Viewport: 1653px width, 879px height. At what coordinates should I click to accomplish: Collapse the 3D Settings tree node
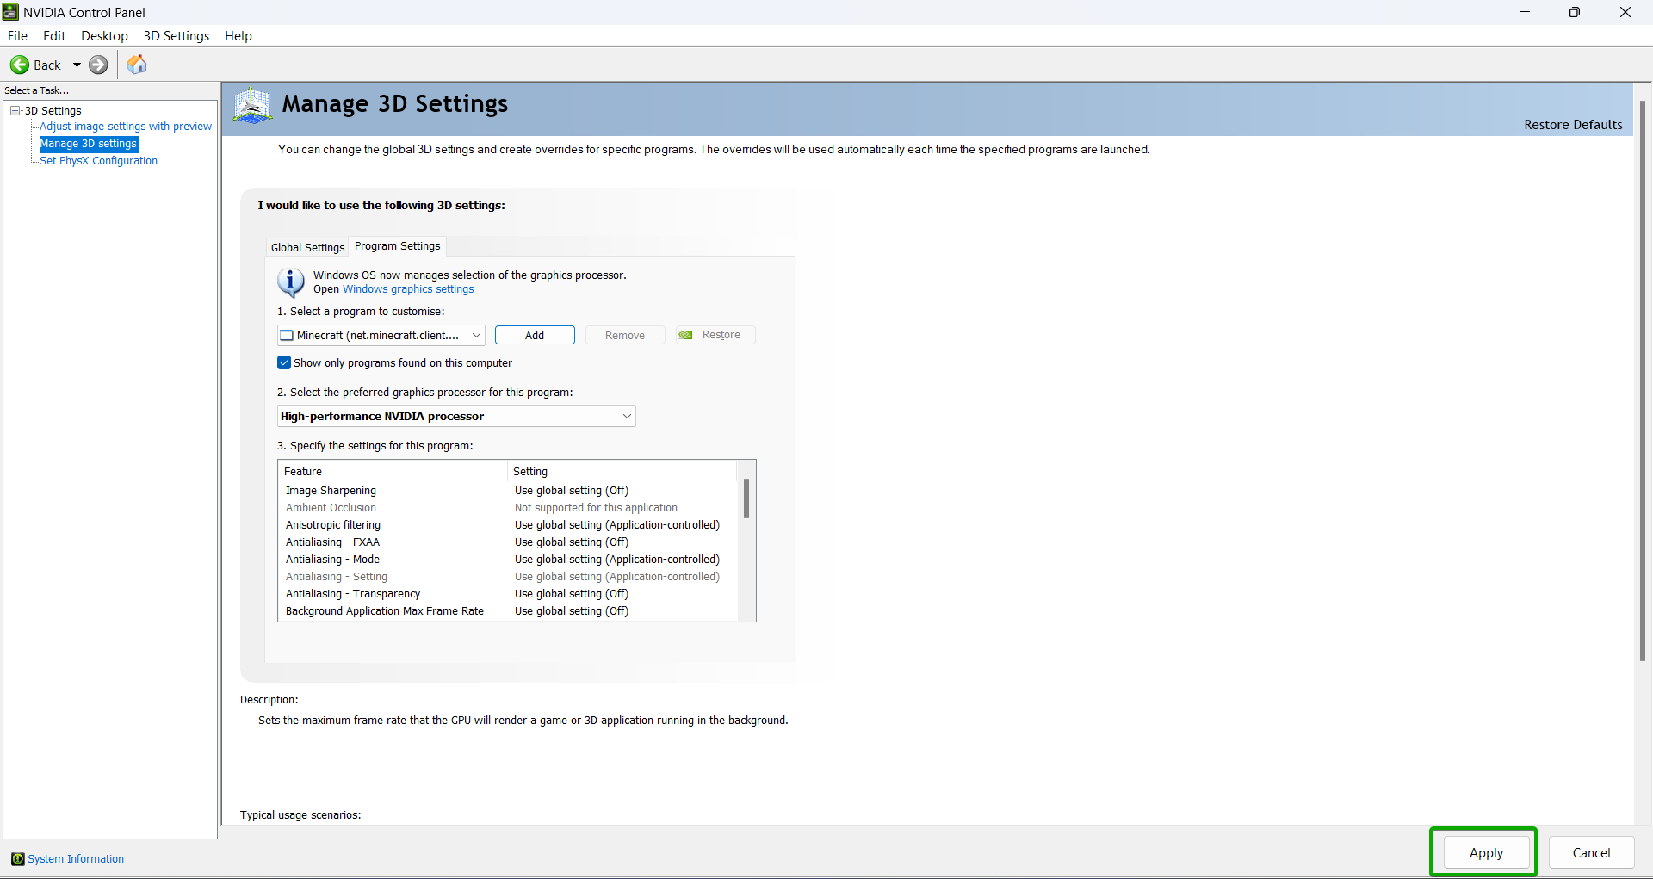pyautogui.click(x=15, y=110)
